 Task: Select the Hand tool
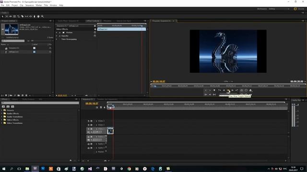(38, 17)
